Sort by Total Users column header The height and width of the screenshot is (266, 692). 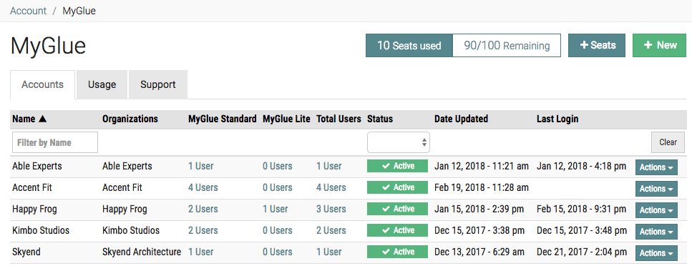point(339,119)
